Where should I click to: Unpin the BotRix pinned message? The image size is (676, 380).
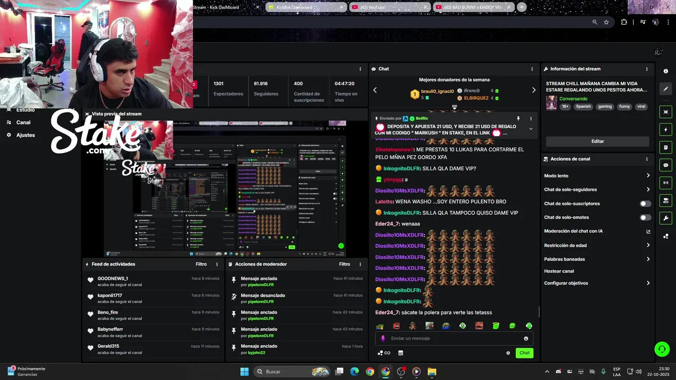click(518, 119)
